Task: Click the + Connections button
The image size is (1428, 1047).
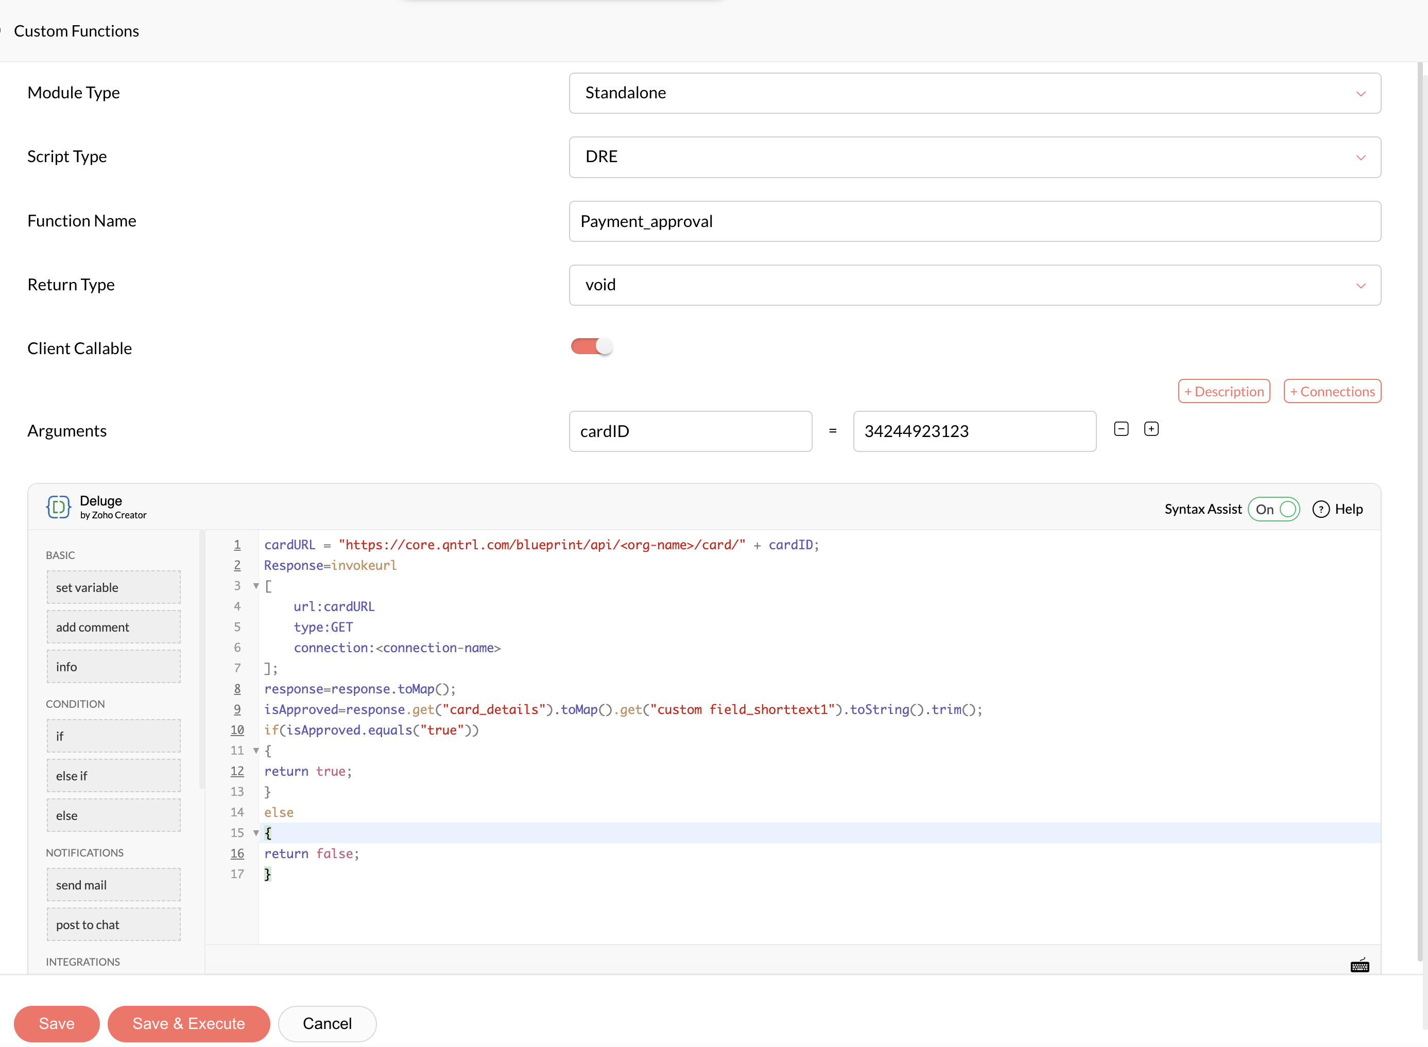Action: (x=1332, y=392)
